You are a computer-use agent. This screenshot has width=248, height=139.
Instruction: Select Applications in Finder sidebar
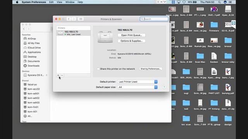pos(34,52)
